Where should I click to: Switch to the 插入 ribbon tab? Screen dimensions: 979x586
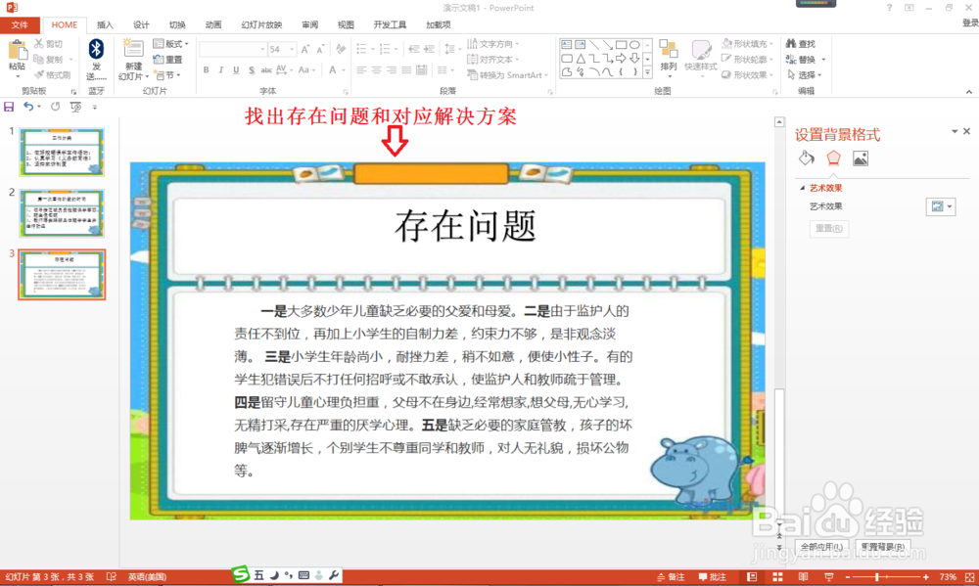[x=104, y=24]
